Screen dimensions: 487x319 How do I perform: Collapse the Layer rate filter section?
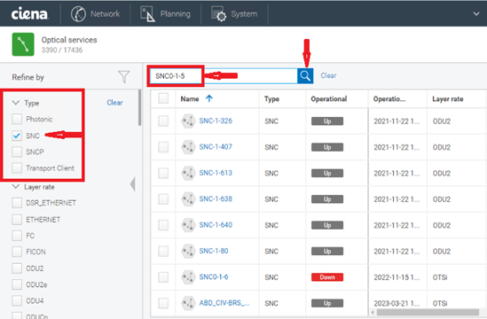click(16, 187)
